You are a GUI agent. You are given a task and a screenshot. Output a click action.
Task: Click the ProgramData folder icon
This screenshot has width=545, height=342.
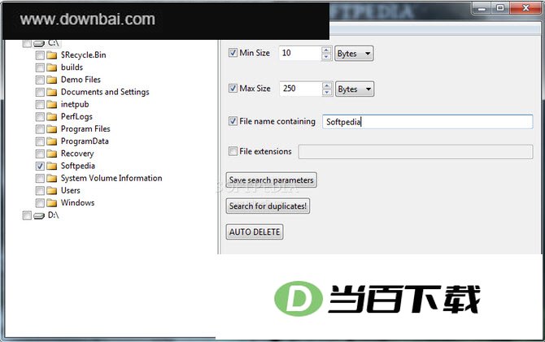click(x=52, y=141)
